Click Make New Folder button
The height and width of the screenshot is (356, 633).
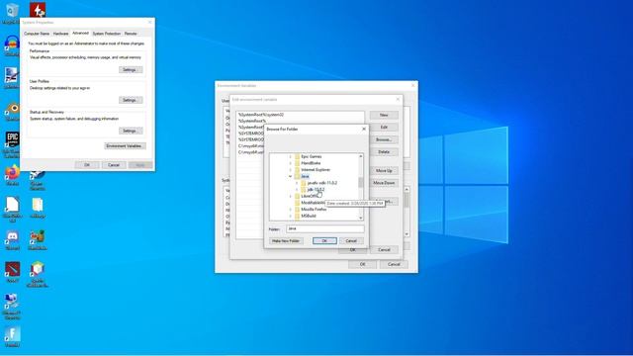pos(286,241)
